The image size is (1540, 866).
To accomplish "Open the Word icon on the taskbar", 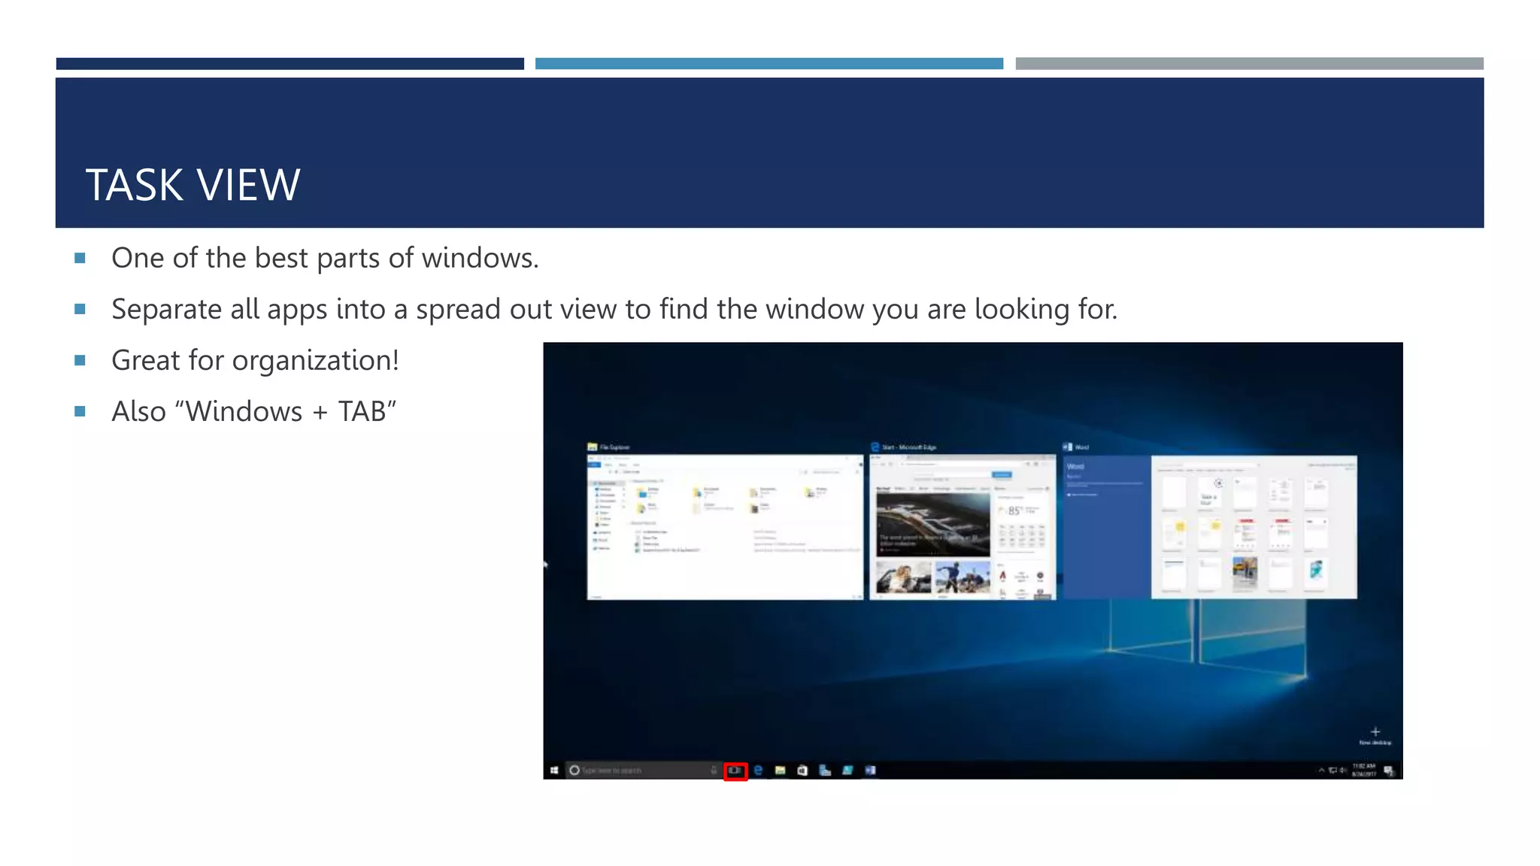I will [x=870, y=770].
